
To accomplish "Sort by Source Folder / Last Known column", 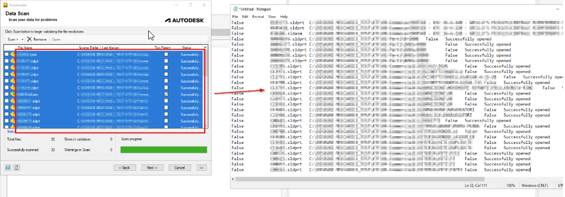I will pos(99,47).
